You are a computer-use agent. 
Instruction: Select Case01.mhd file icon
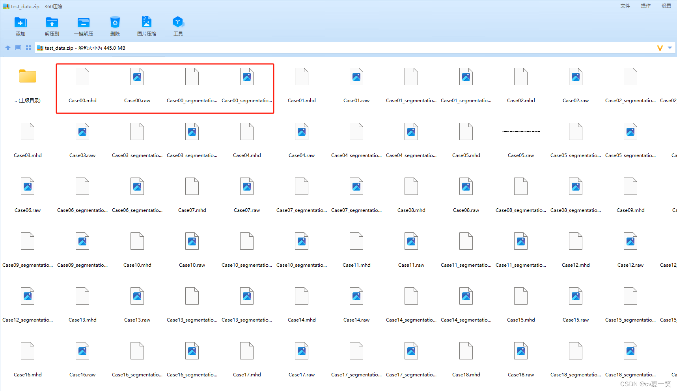302,77
